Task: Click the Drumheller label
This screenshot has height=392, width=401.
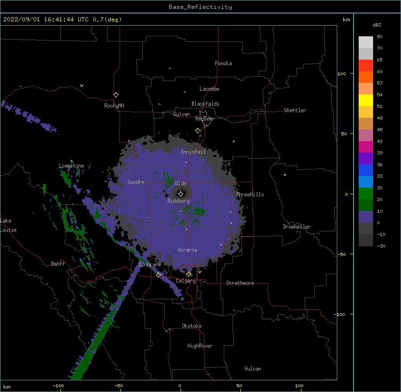Action: pos(297,227)
